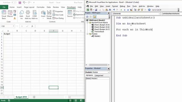Toggle the AutoSave switch
This screenshot has height=102, width=182.
click(x=14, y=3)
